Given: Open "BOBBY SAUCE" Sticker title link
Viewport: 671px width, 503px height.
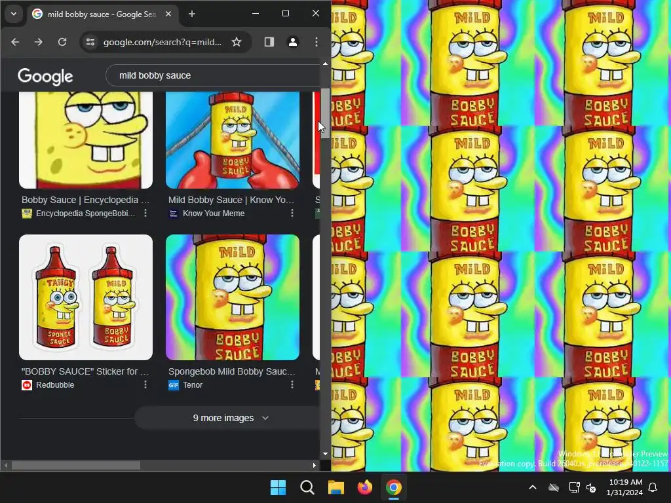Looking at the screenshot, I should point(85,371).
